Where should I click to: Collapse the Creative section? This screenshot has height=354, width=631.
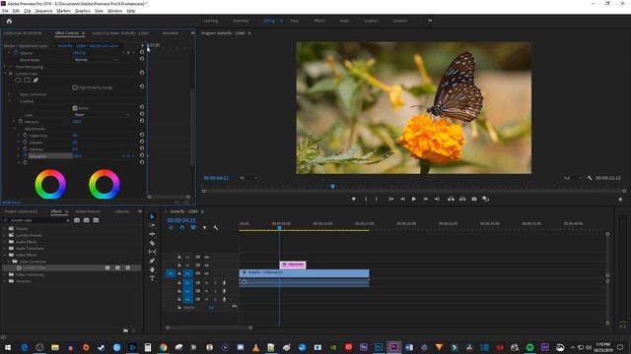coord(10,101)
